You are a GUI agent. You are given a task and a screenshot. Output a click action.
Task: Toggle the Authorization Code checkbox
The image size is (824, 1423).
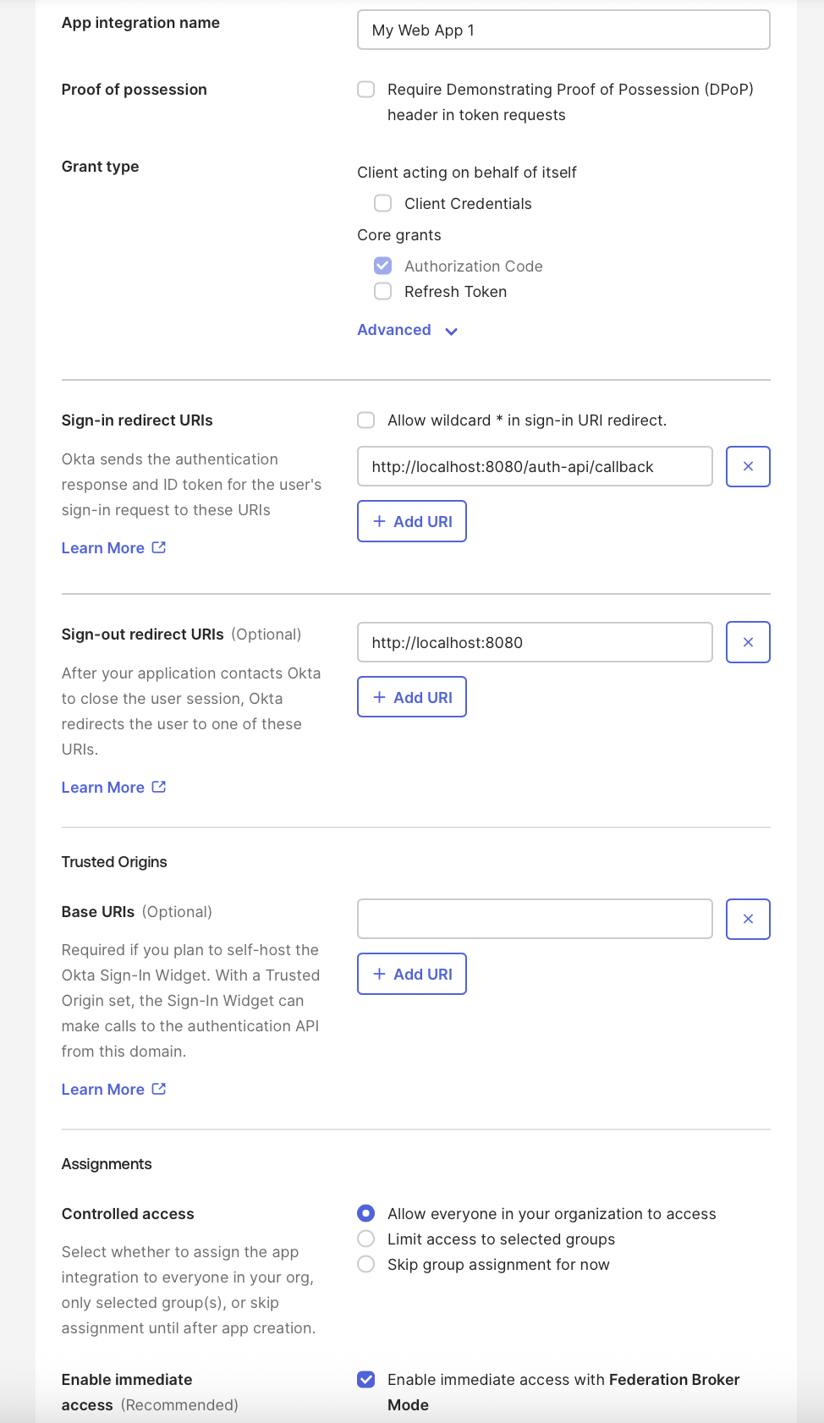tap(383, 266)
